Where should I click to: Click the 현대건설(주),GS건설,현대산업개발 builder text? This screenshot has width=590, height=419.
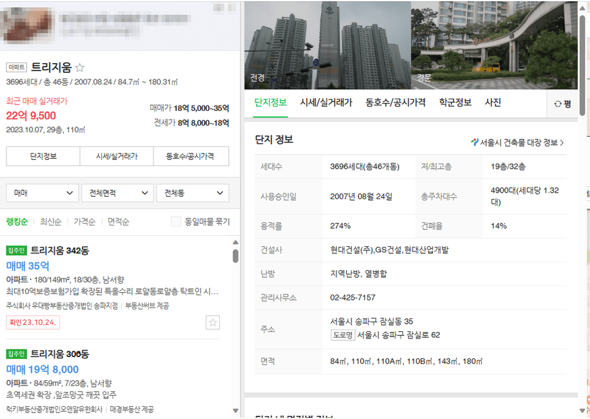[389, 249]
